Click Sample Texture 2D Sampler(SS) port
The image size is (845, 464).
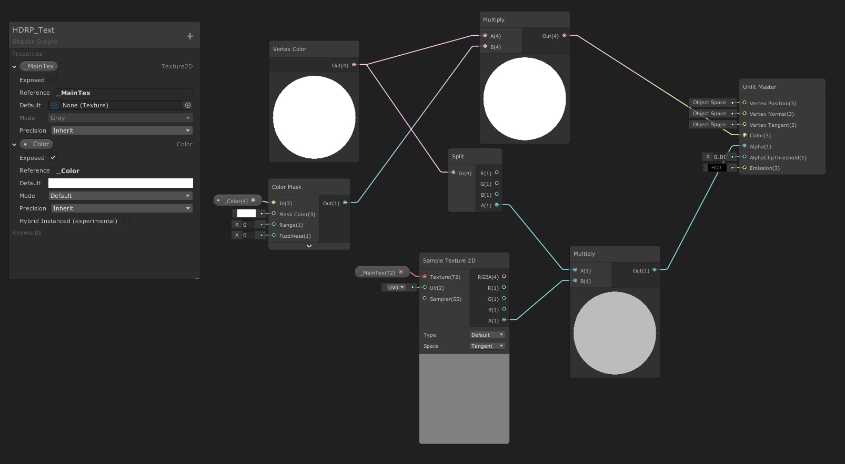pyautogui.click(x=425, y=298)
